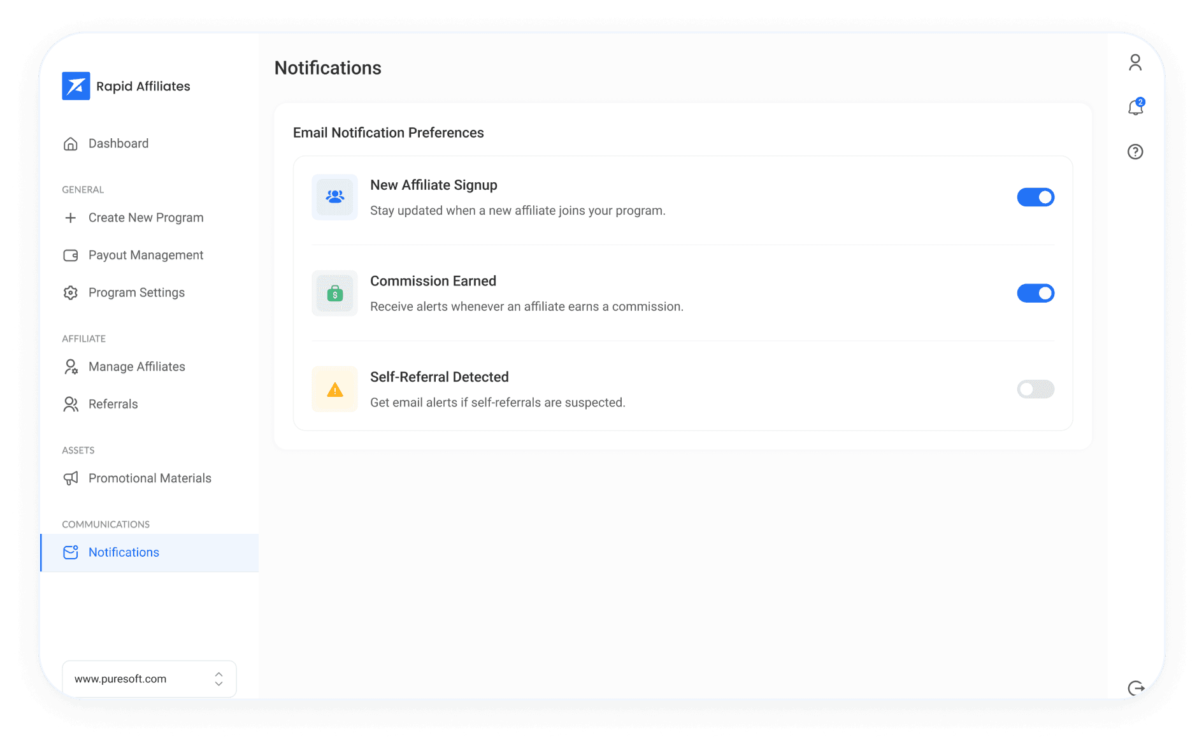Image resolution: width=1204 pixels, height=746 pixels.
Task: Click the Rapid Affiliates brand name
Action: (x=143, y=86)
